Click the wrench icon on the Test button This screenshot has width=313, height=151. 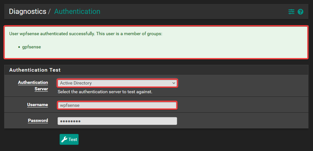(64, 139)
